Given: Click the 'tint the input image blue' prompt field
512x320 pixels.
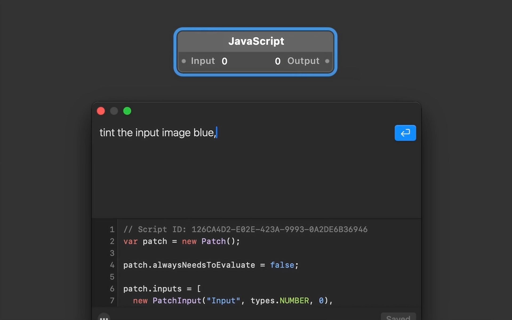Looking at the screenshot, I should (157, 133).
